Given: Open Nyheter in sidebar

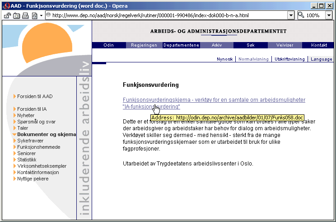Looking at the screenshot, I should point(26,115).
